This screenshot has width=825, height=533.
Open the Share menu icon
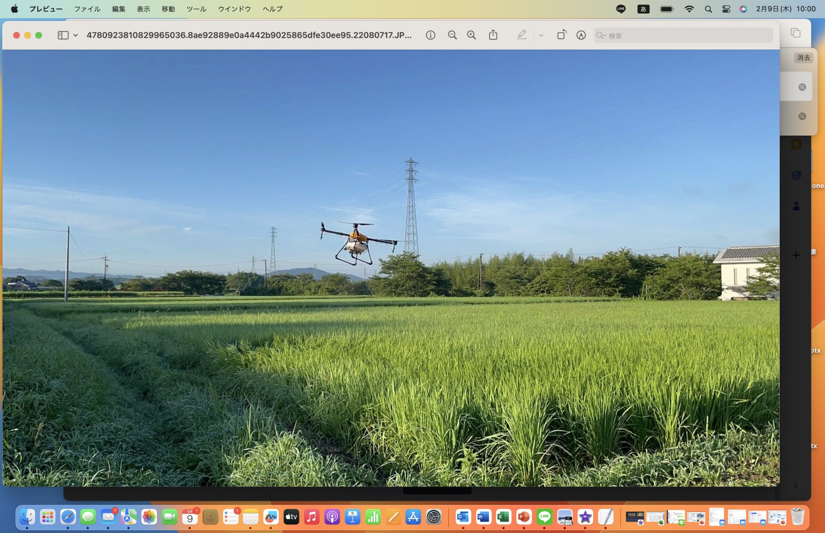[x=493, y=35]
